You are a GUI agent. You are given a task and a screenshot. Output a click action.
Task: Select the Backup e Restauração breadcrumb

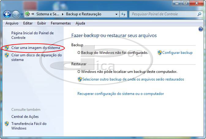coord(84,14)
